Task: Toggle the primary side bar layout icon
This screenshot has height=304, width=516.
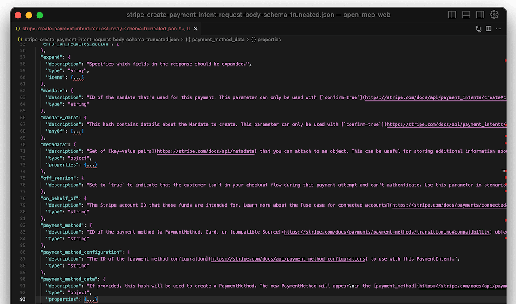Action: coord(452,15)
